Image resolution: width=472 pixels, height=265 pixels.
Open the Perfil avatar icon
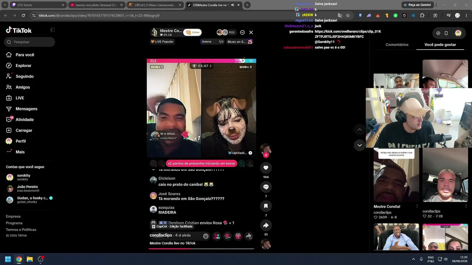point(9,141)
